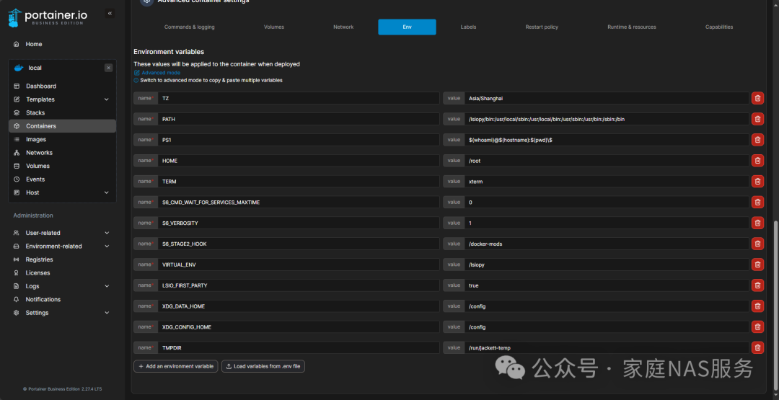Screen dimensions: 779x400
Task: Collapse the sidebar with the chevron icon
Action: 110,14
